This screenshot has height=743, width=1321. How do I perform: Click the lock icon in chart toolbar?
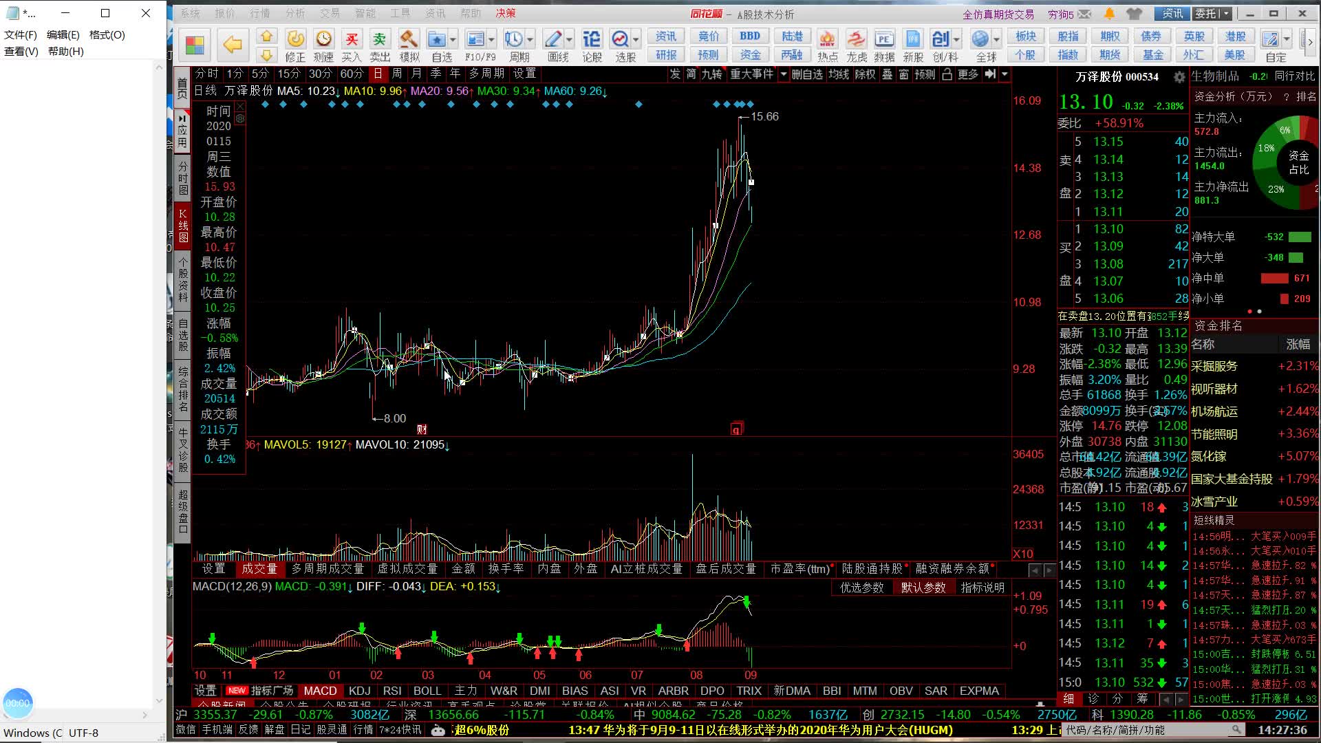pyautogui.click(x=947, y=74)
